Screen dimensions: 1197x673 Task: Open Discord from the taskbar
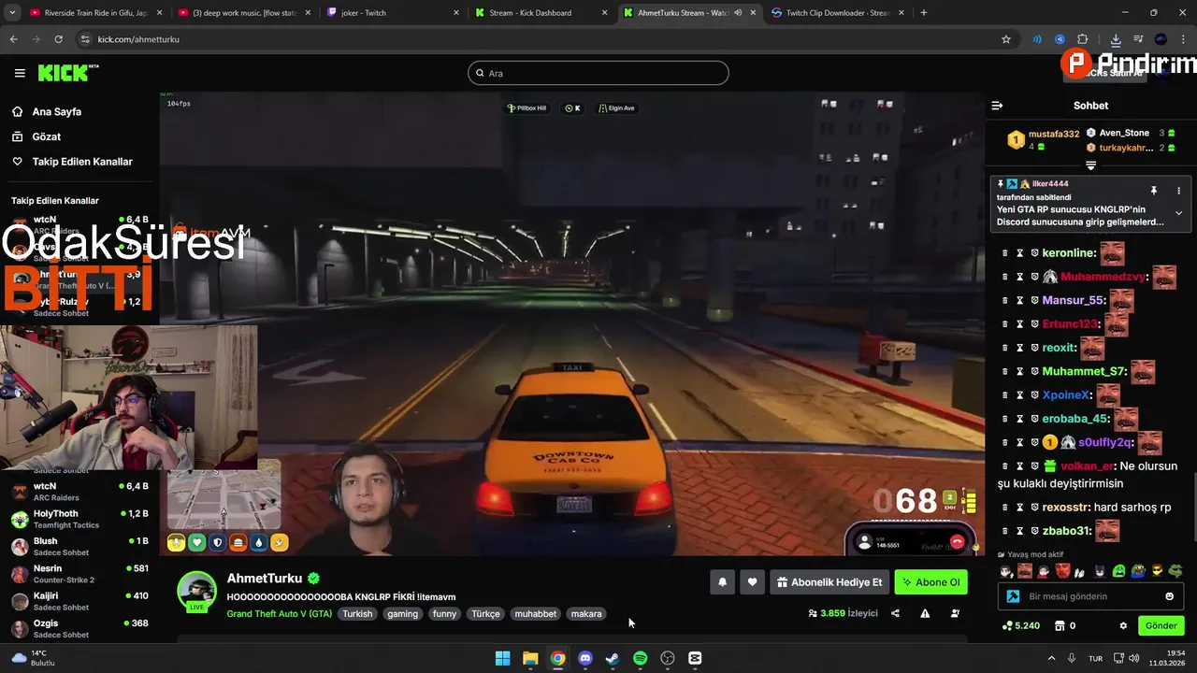tap(585, 658)
